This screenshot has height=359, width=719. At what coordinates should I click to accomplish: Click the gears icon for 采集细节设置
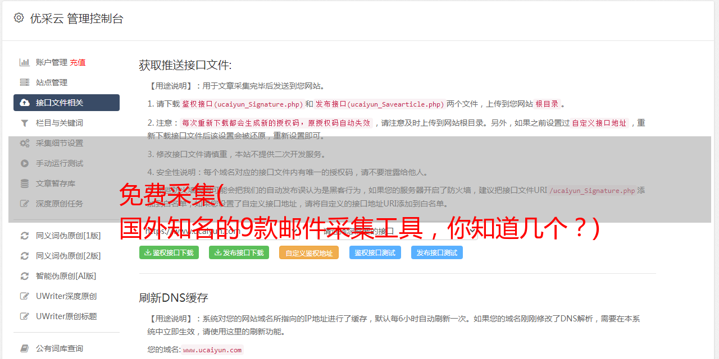tap(25, 143)
